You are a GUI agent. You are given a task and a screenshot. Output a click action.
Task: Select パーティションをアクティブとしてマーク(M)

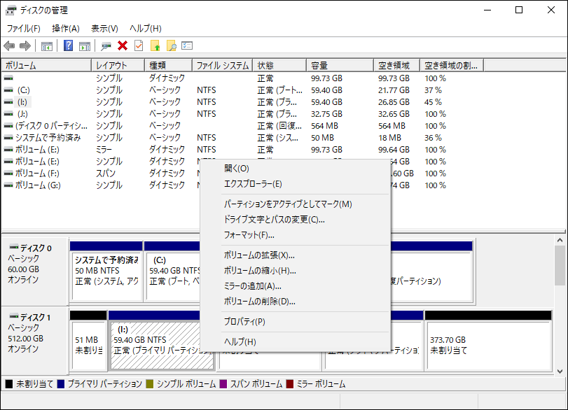(x=296, y=204)
